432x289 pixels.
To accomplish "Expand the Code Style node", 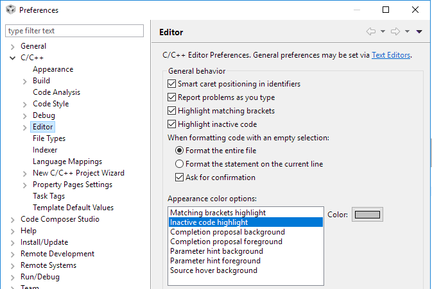I will 25,104.
